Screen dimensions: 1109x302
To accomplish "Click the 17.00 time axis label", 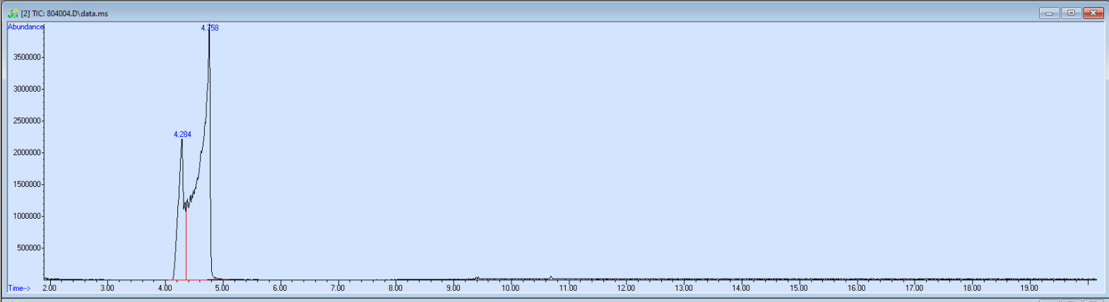I will click(x=914, y=288).
